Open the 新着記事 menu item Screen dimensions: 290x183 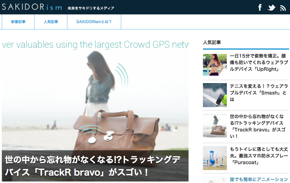pos(18,22)
